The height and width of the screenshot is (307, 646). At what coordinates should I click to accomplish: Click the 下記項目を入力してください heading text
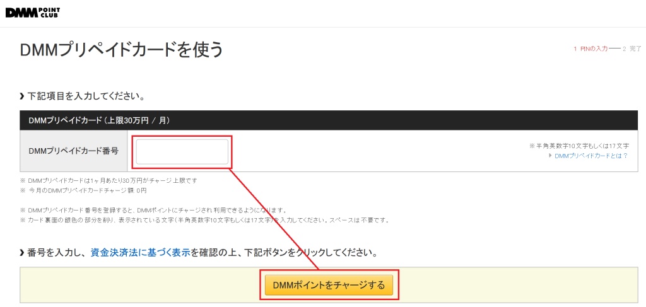tap(87, 96)
